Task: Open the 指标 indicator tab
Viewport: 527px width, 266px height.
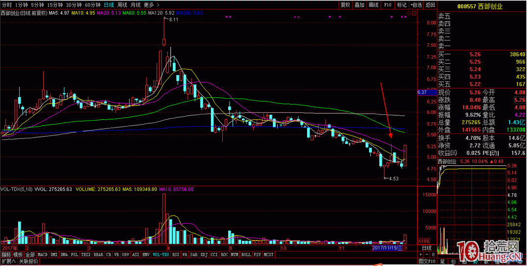Action: (x=6, y=255)
